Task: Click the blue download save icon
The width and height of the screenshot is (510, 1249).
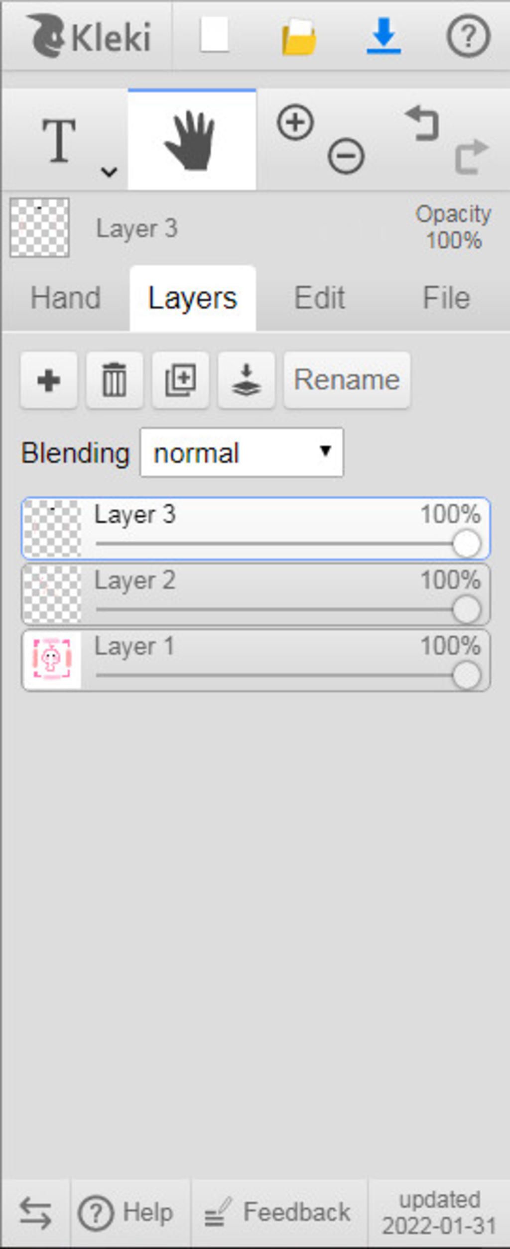Action: click(383, 35)
